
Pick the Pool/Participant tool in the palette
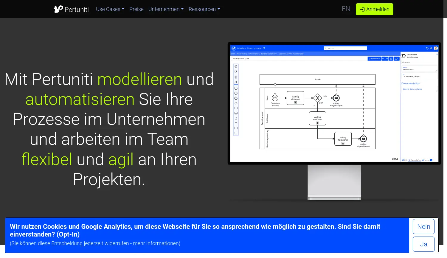tap(236, 128)
